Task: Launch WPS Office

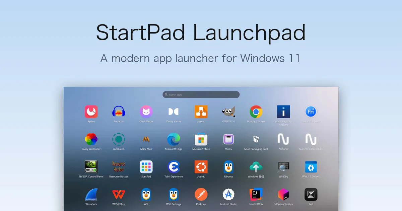Action: coord(119,194)
